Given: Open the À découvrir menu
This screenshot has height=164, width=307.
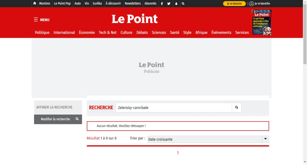Looking at the screenshot, I should pyautogui.click(x=113, y=3).
